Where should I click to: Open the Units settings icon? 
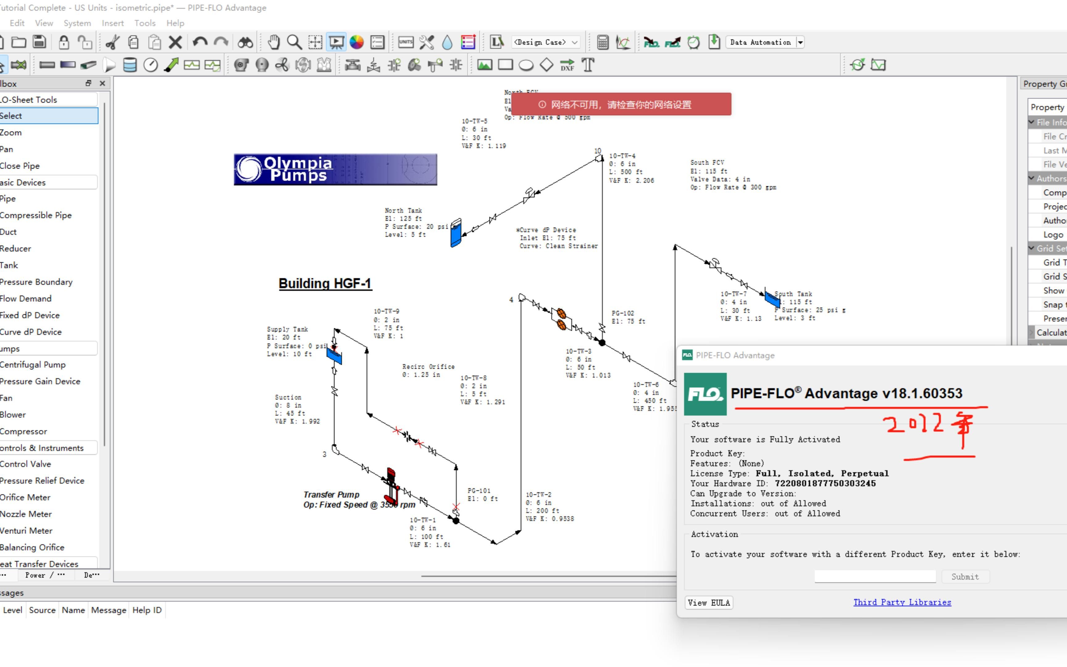coord(406,42)
